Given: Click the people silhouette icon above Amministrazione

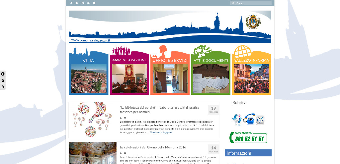Looking at the screenshot, I should 122,51.
